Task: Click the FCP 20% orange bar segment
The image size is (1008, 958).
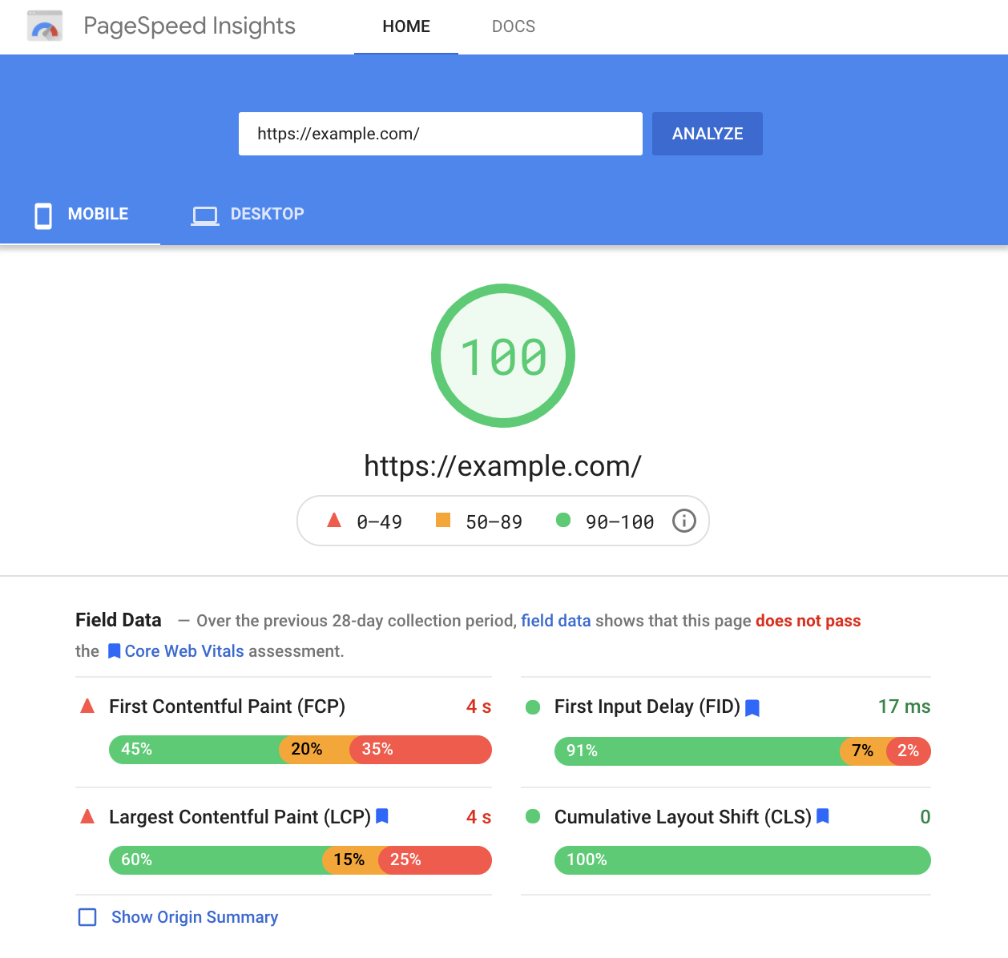Action: pyautogui.click(x=315, y=750)
